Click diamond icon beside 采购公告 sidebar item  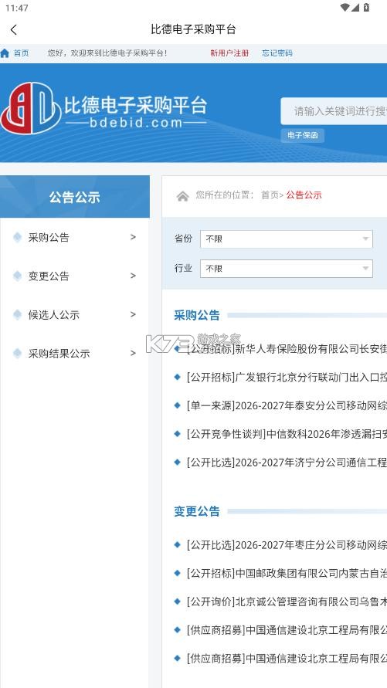pos(18,237)
